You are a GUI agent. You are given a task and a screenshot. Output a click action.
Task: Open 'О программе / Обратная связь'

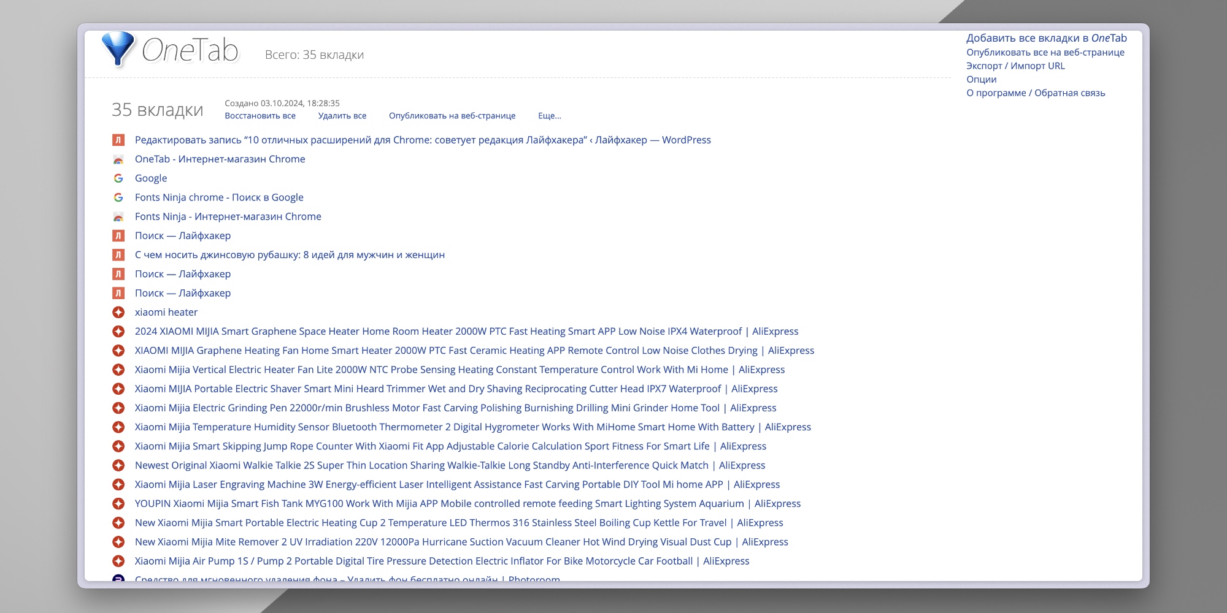(x=1036, y=93)
